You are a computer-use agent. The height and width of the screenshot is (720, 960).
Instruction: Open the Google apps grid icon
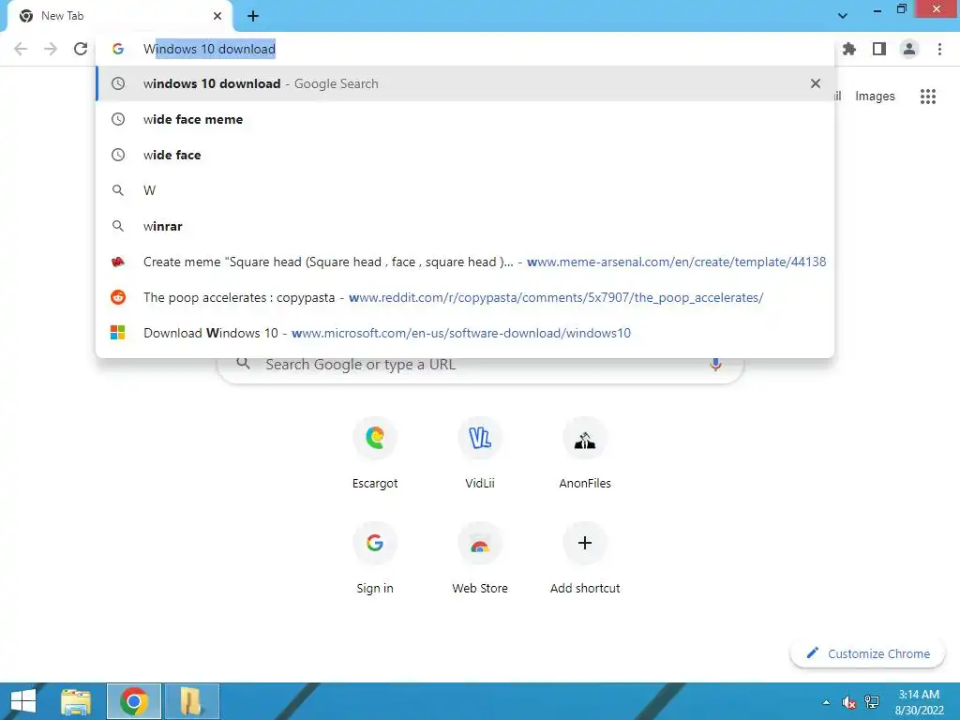point(928,97)
